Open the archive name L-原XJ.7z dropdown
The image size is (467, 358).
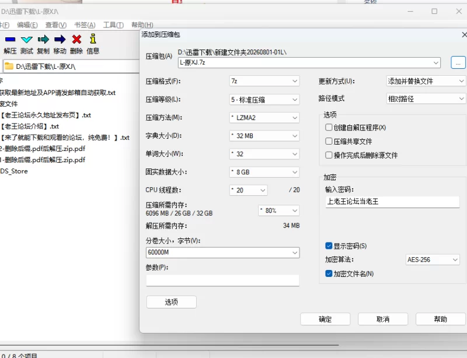click(435, 63)
